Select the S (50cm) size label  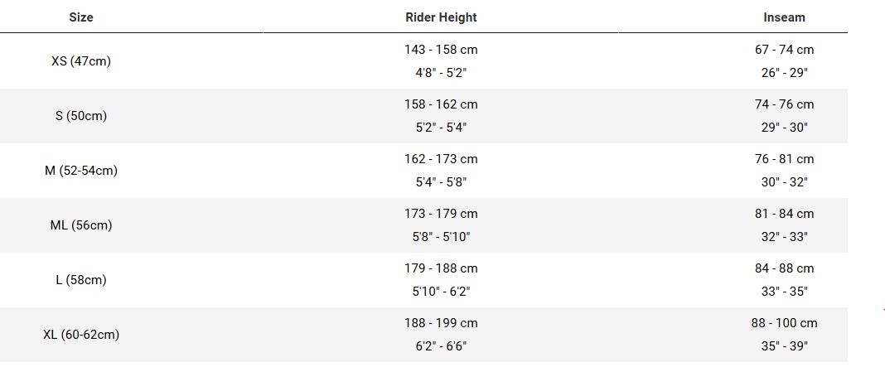[x=81, y=116]
